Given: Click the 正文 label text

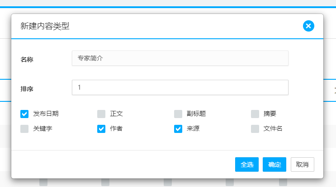Looking at the screenshot, I should coord(117,114).
